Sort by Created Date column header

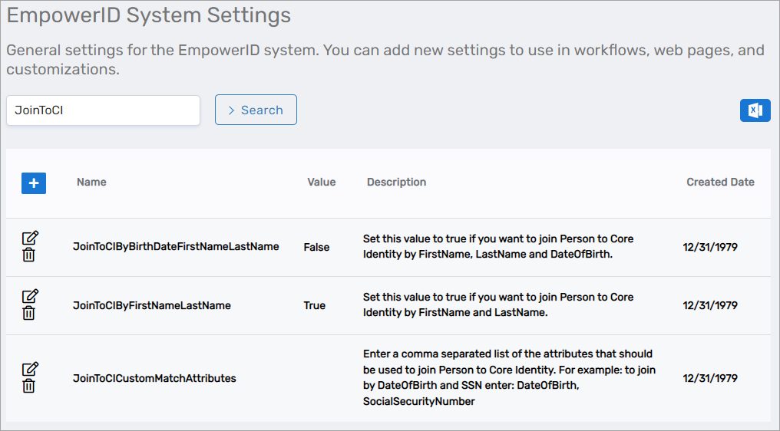pos(719,183)
